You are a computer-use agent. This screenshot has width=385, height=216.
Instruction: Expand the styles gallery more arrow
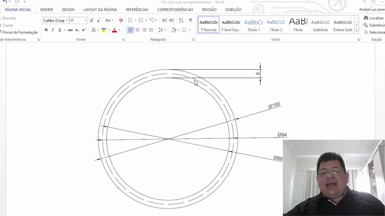pos(357,31)
